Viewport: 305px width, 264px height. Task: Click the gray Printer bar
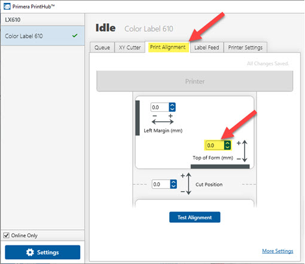[x=195, y=81]
